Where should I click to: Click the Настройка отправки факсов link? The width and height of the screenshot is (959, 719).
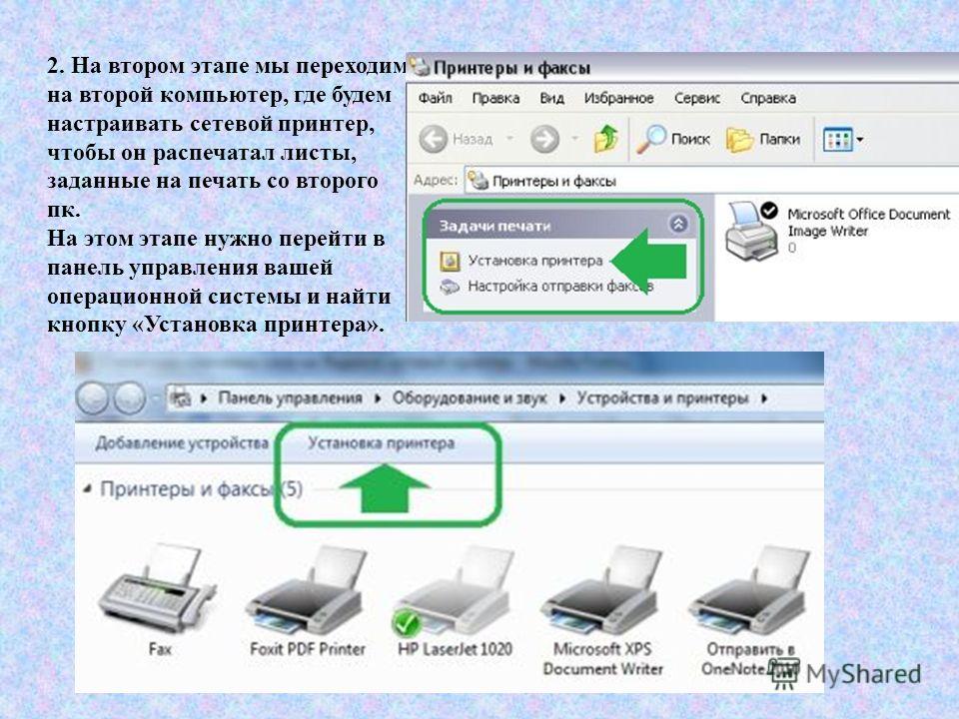tap(560, 287)
